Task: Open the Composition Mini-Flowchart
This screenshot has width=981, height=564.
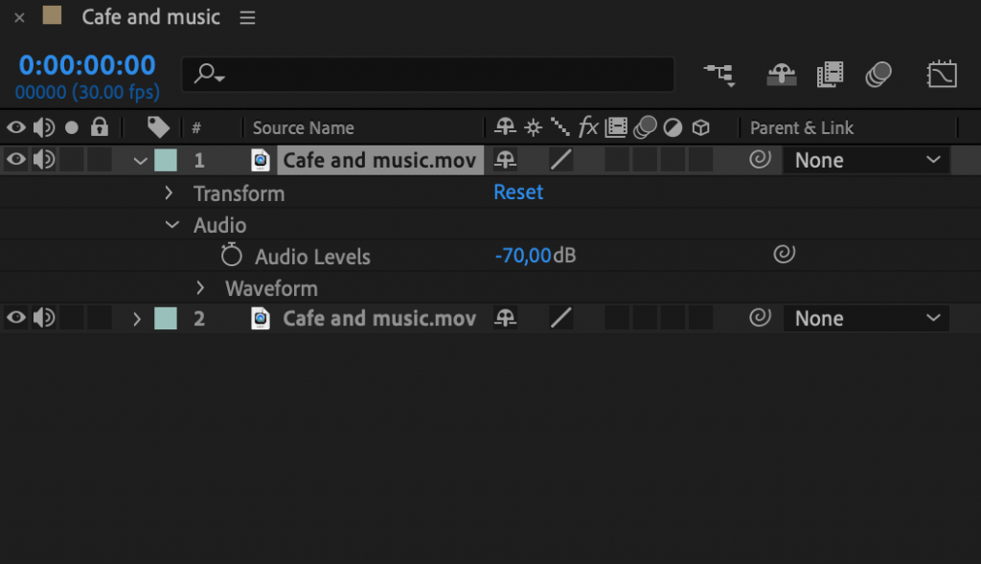Action: pyautogui.click(x=719, y=74)
